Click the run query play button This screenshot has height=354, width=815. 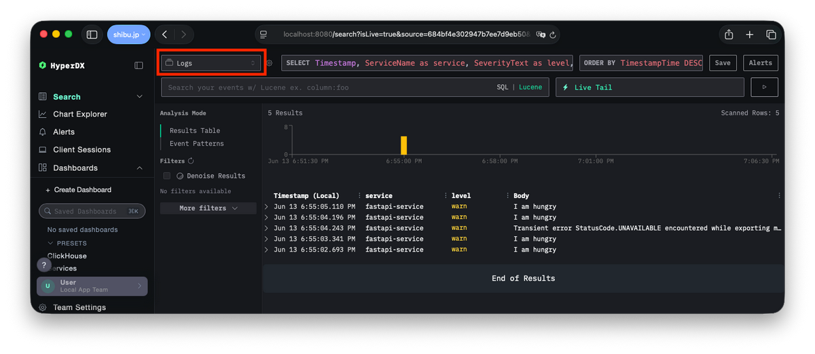(764, 87)
